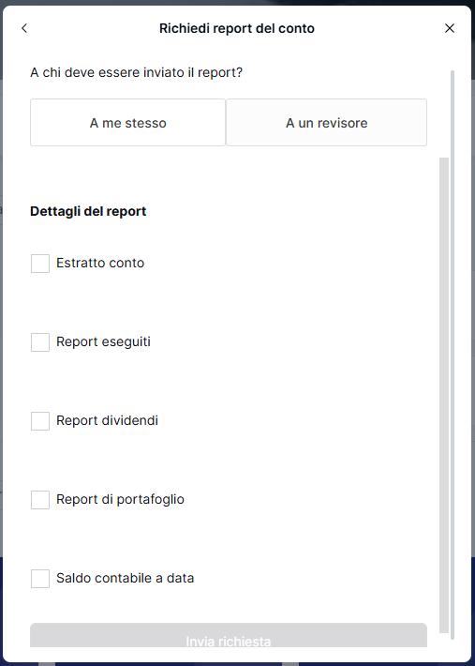Go back using the left chevron icon
The image size is (475, 666).
click(24, 28)
